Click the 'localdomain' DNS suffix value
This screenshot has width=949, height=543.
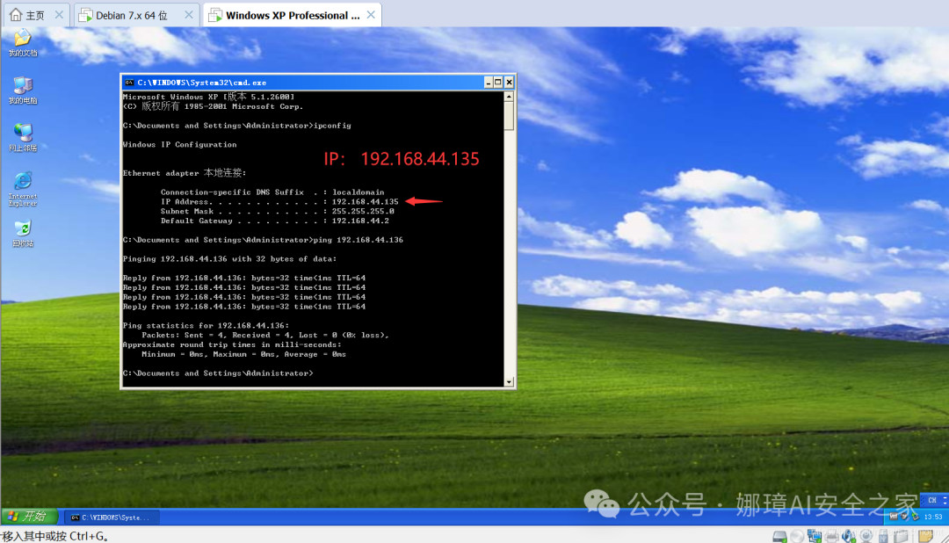pos(358,192)
